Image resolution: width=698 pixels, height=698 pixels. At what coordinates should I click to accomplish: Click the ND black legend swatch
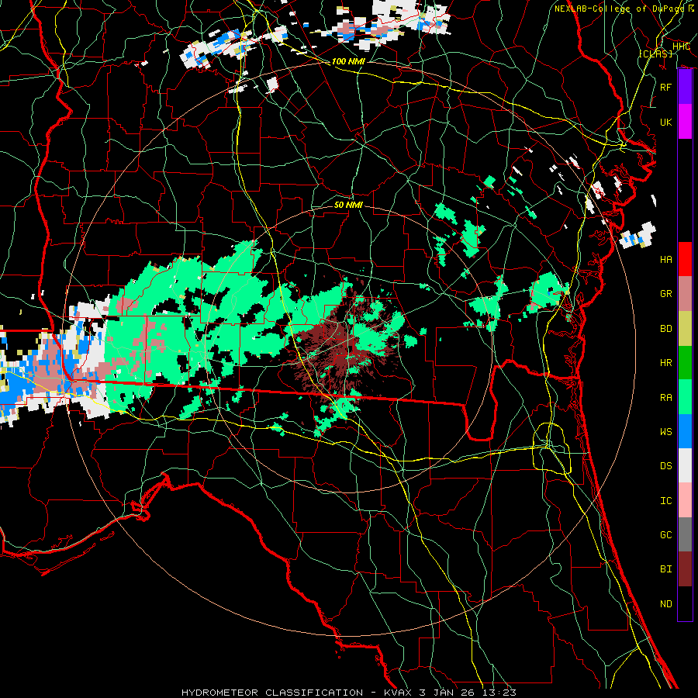coord(685,603)
